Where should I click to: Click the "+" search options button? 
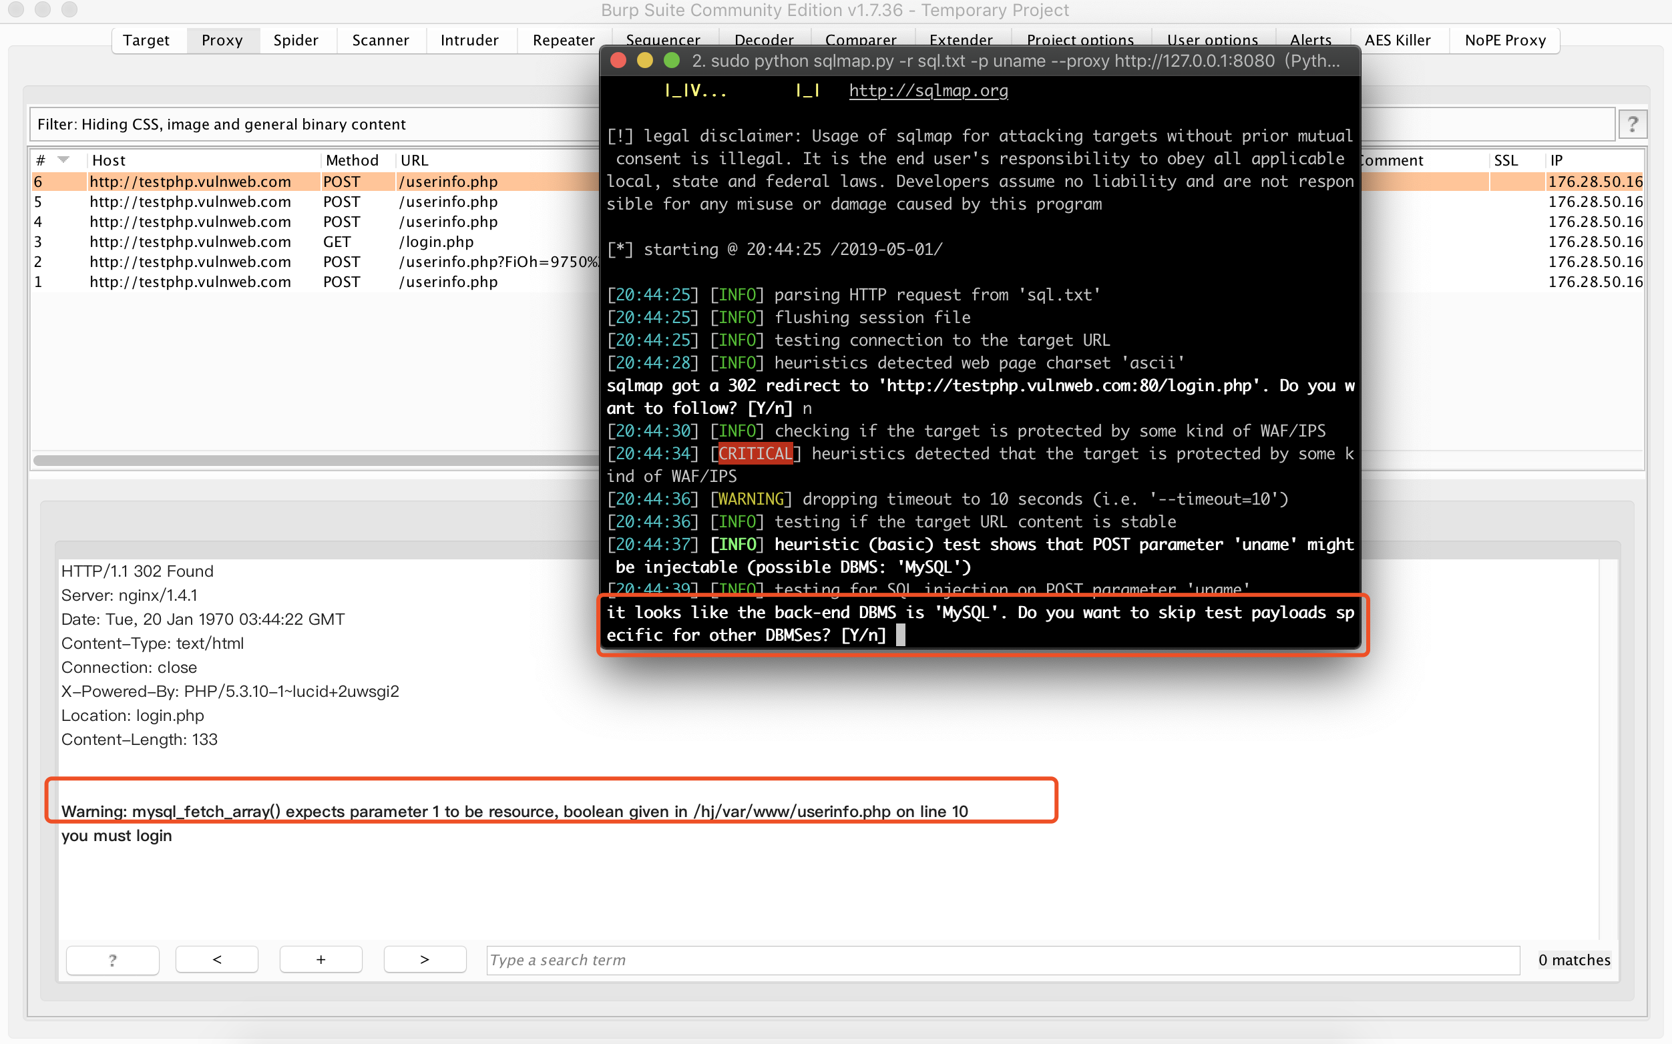321,959
